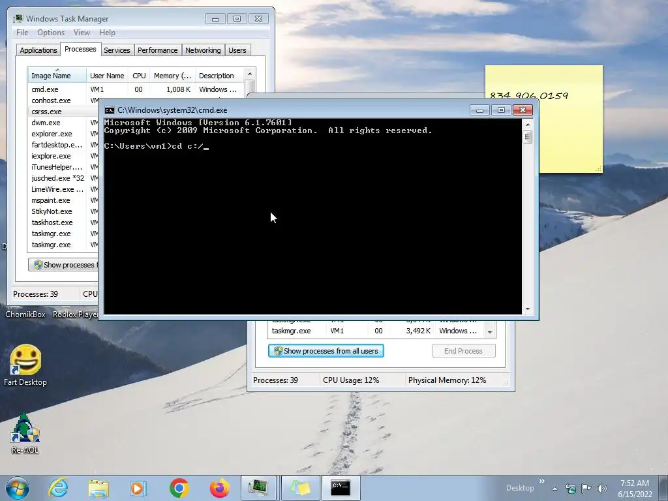Sort processes by Image Name column
Screen dimensions: 668x501
[57, 76]
